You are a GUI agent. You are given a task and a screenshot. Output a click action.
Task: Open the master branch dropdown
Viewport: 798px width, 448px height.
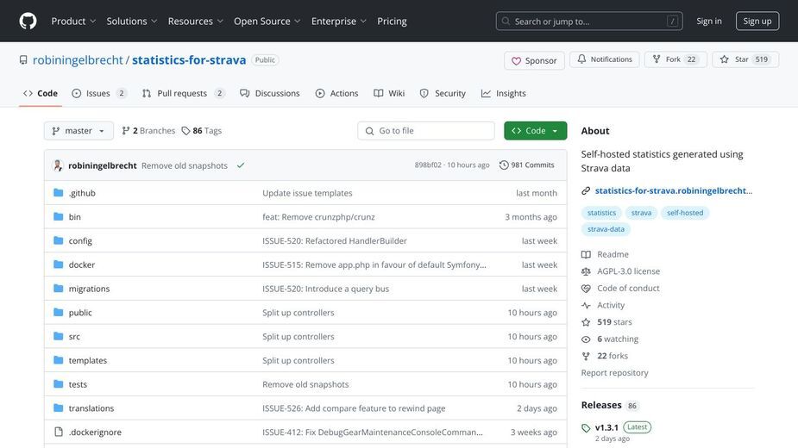pos(79,131)
